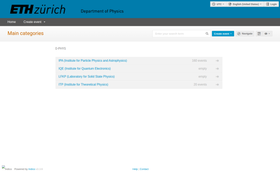
Task: Open ITP (Institute for Theoretical Physics) category
Action: point(84,84)
